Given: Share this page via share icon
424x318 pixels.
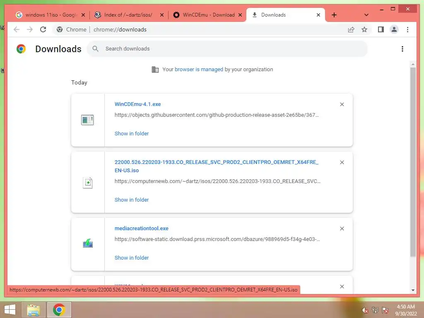Looking at the screenshot, I should pos(351,29).
